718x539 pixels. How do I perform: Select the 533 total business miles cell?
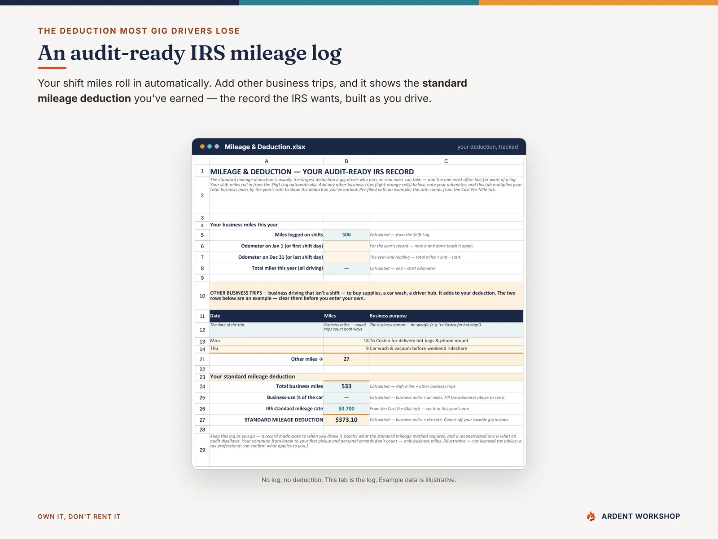point(346,386)
